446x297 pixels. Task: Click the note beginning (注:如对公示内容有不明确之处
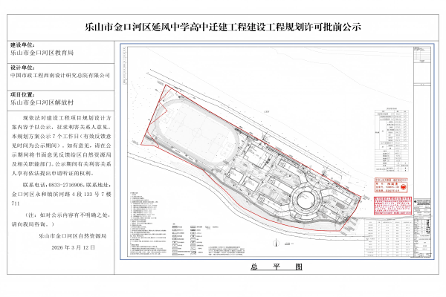pos(61,220)
